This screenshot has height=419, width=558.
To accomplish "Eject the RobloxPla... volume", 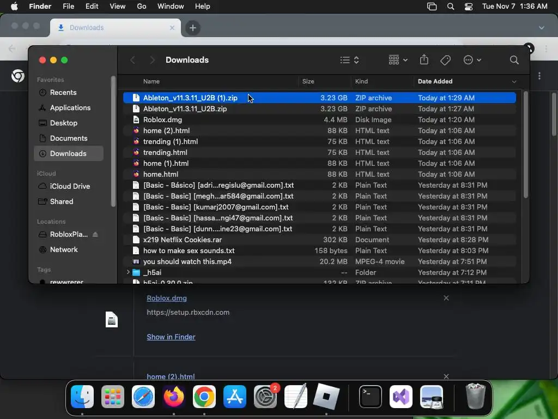I will [95, 235].
